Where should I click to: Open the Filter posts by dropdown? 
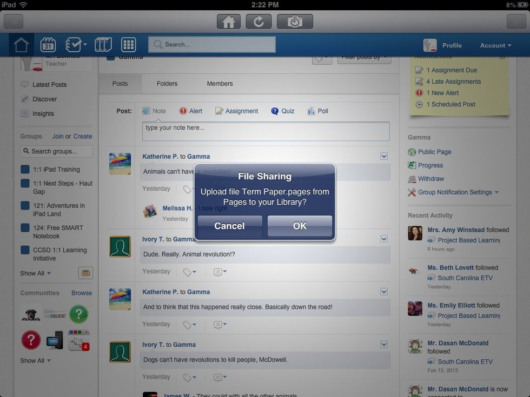click(364, 57)
